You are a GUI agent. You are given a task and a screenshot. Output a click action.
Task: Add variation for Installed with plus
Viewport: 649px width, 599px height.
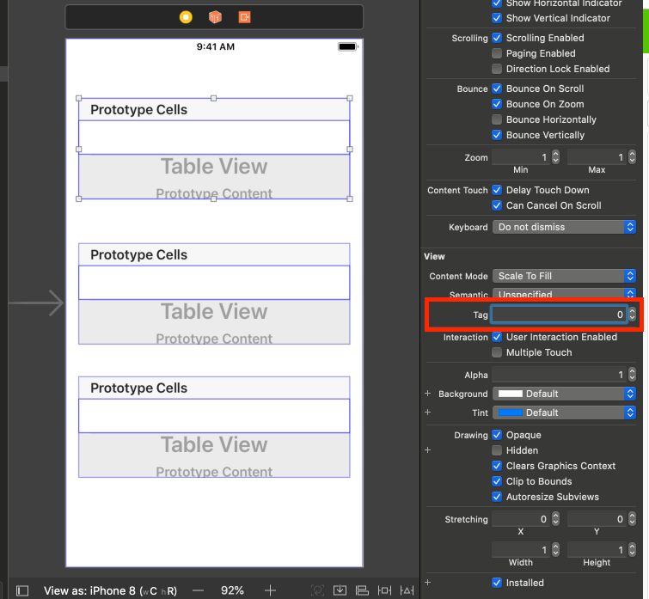tap(428, 583)
